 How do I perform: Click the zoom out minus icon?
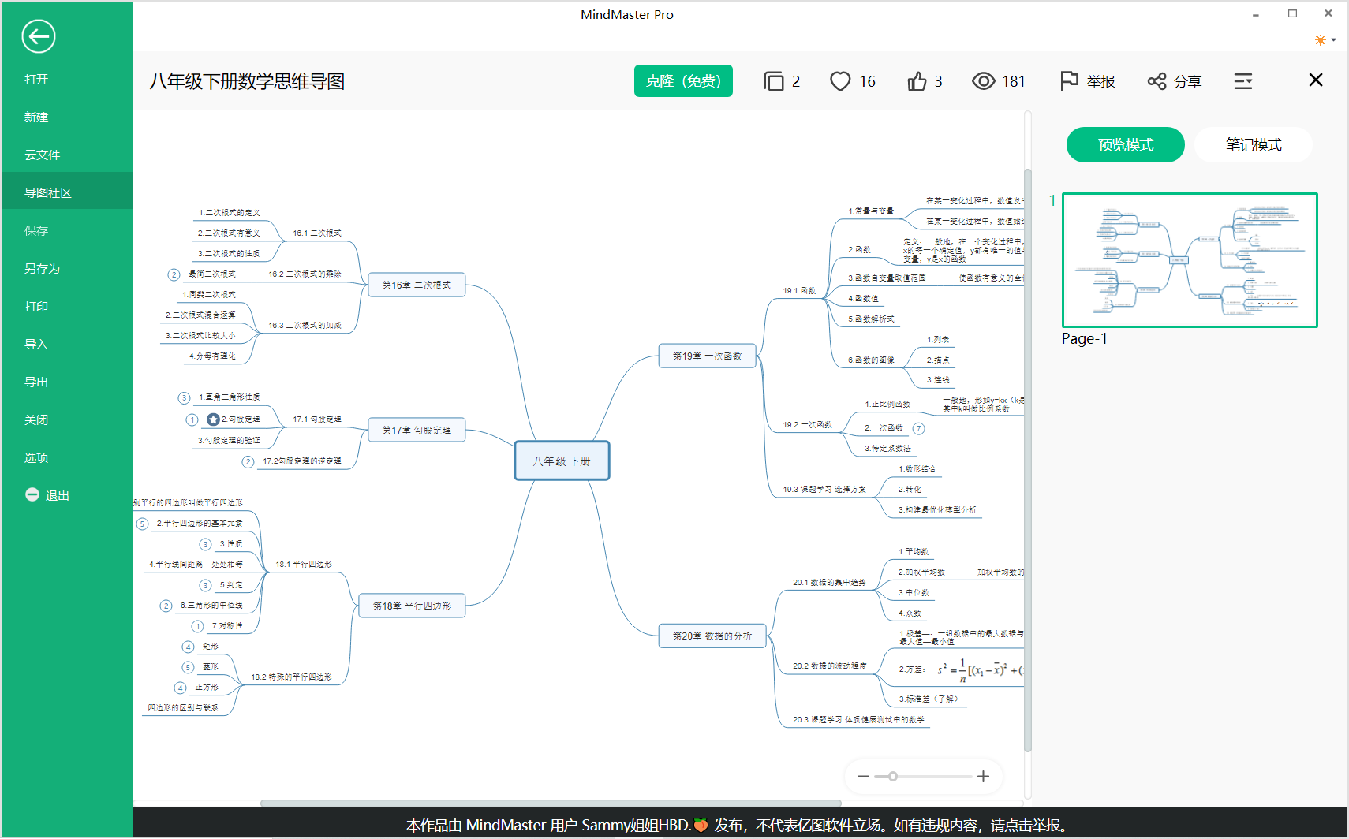(x=863, y=777)
